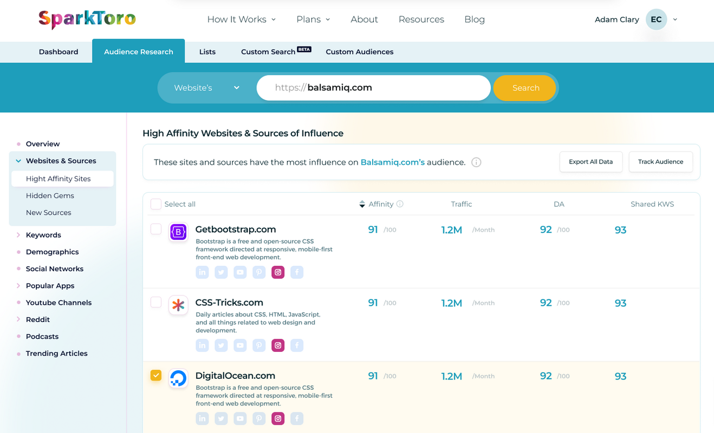Open the Twitter icon for CSS-Tricks.com
The width and height of the screenshot is (714, 433).
tap(221, 345)
